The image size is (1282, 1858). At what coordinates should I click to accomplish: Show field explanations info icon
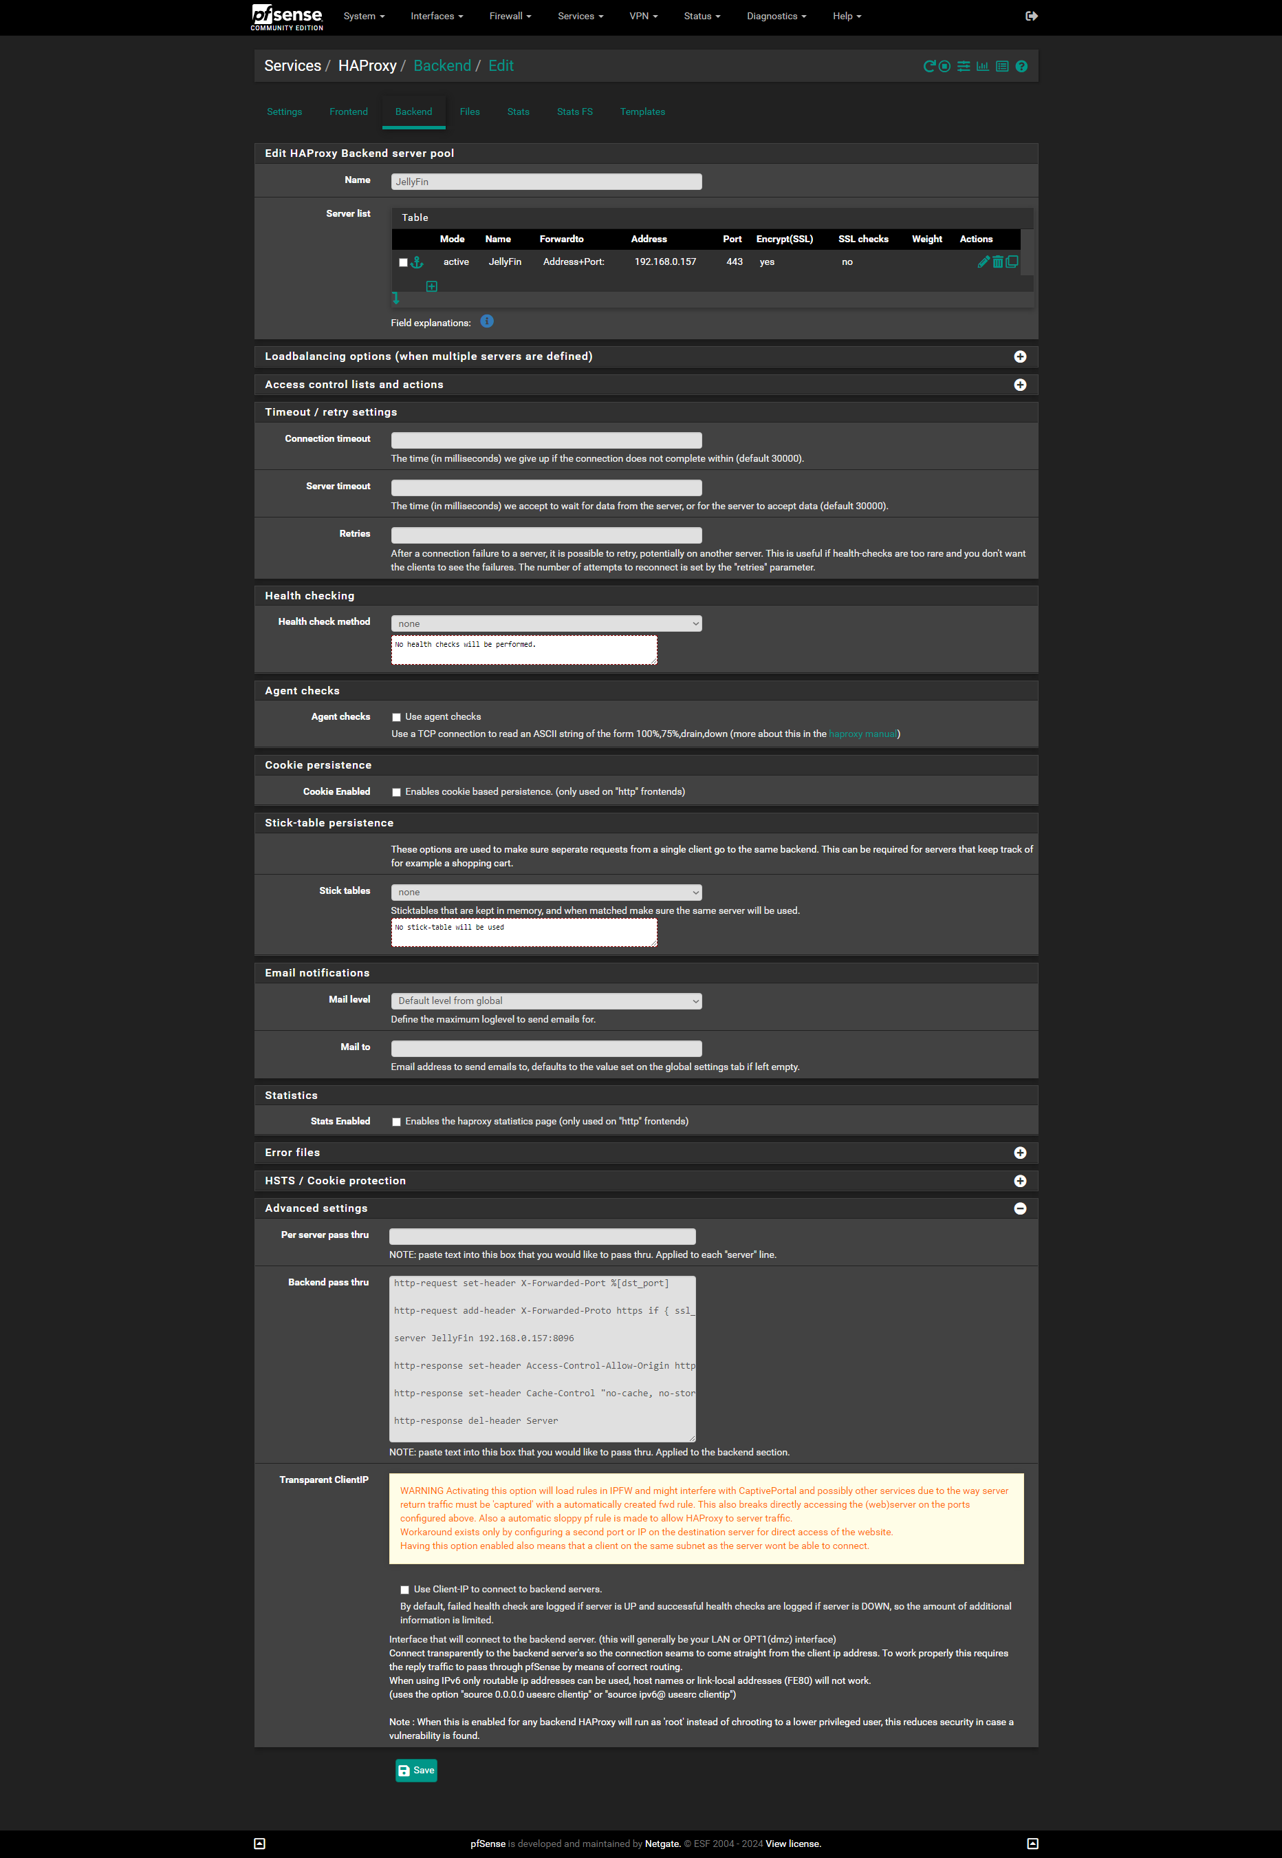click(x=487, y=321)
